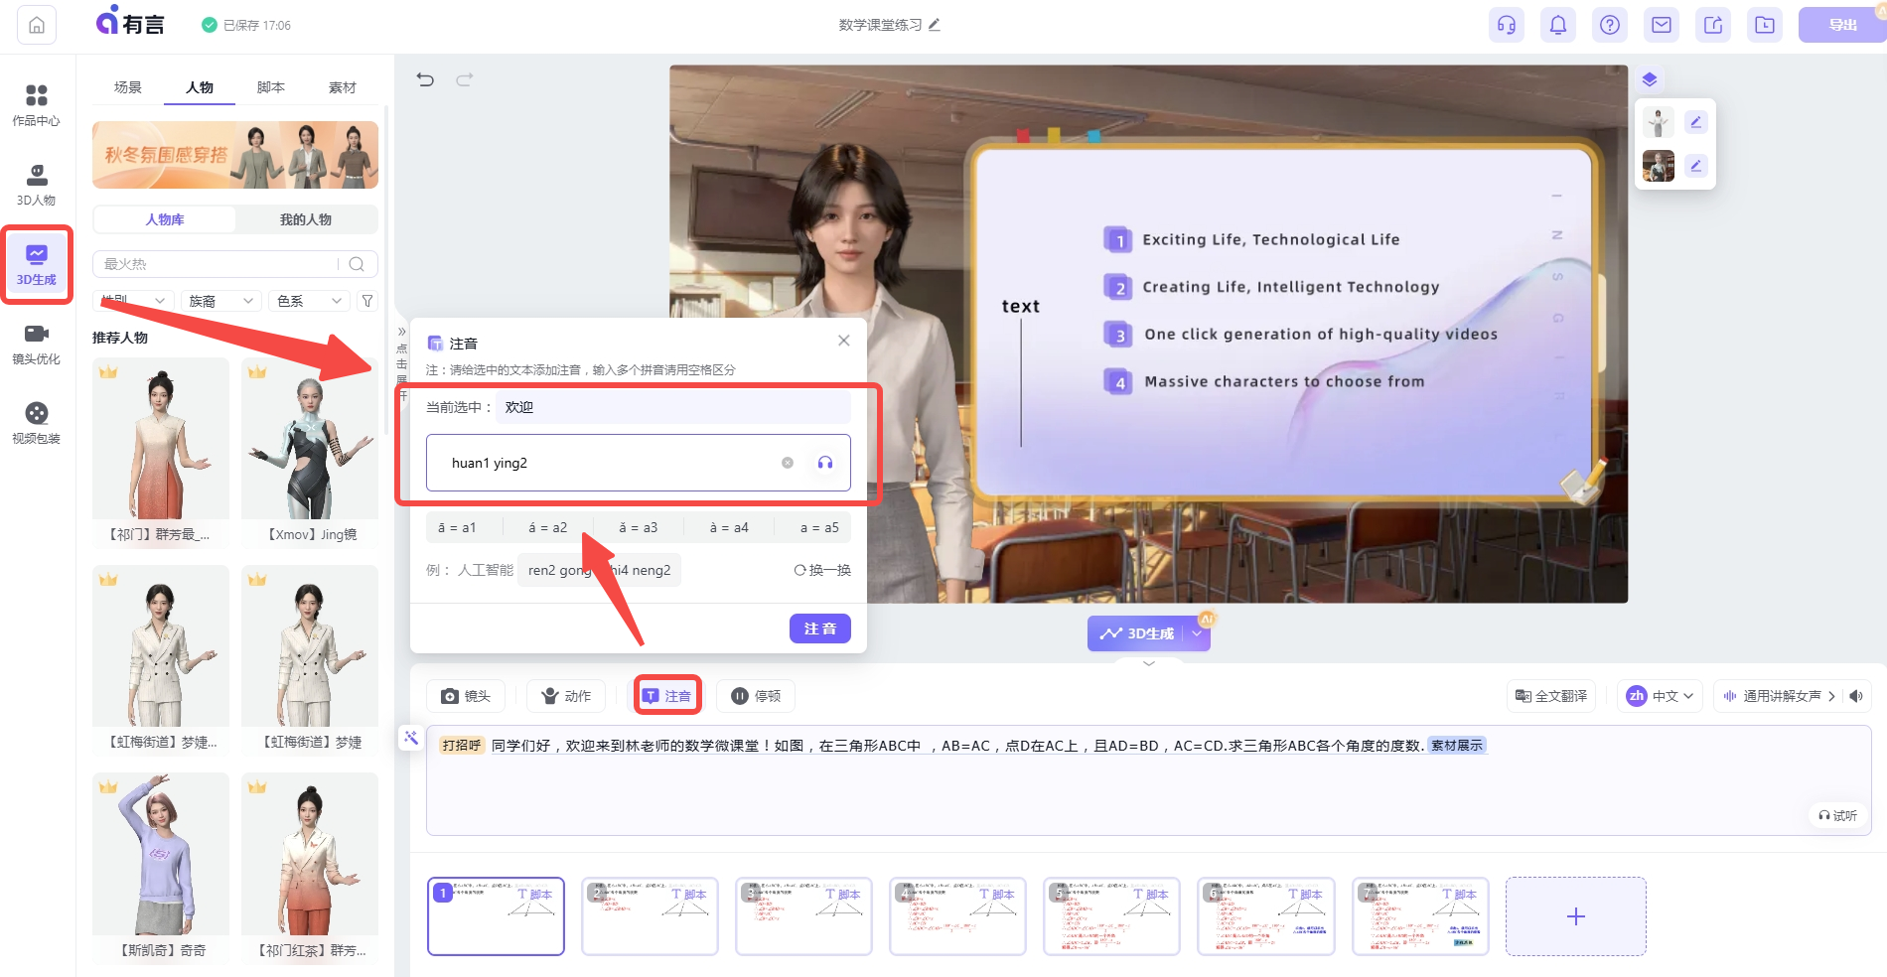Click the share icon in the top bar
This screenshot has width=1887, height=977.
click(x=1713, y=25)
